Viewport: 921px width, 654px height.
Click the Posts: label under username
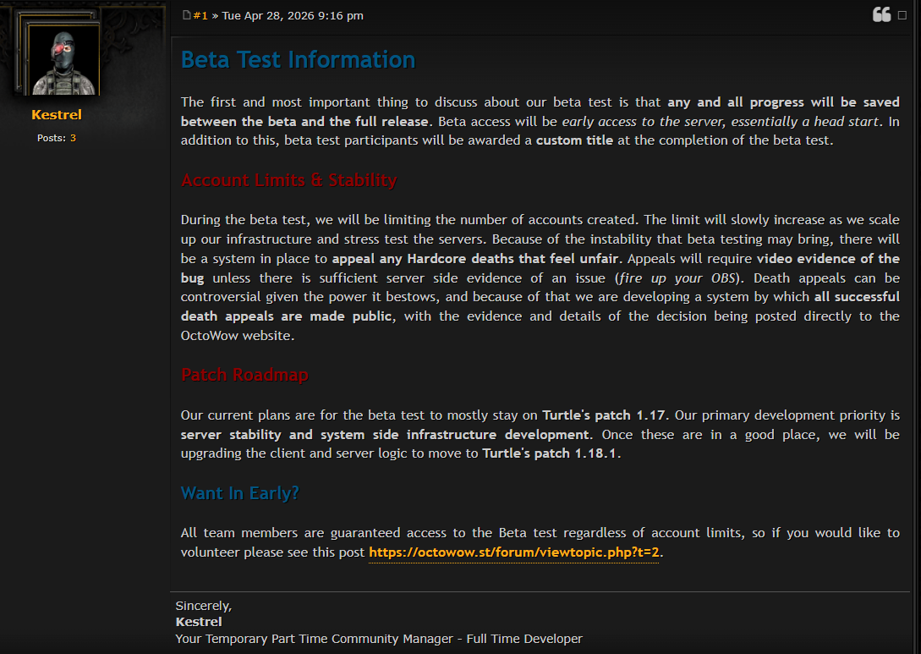point(52,138)
